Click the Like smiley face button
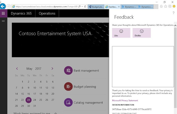Screen dimensions: 177x114 click(x=121, y=33)
